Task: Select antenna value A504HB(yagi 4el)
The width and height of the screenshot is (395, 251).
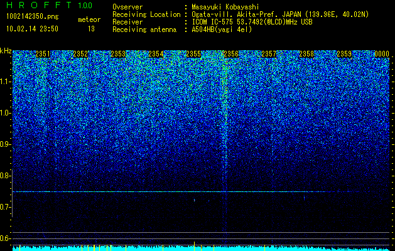Action: pos(222,29)
